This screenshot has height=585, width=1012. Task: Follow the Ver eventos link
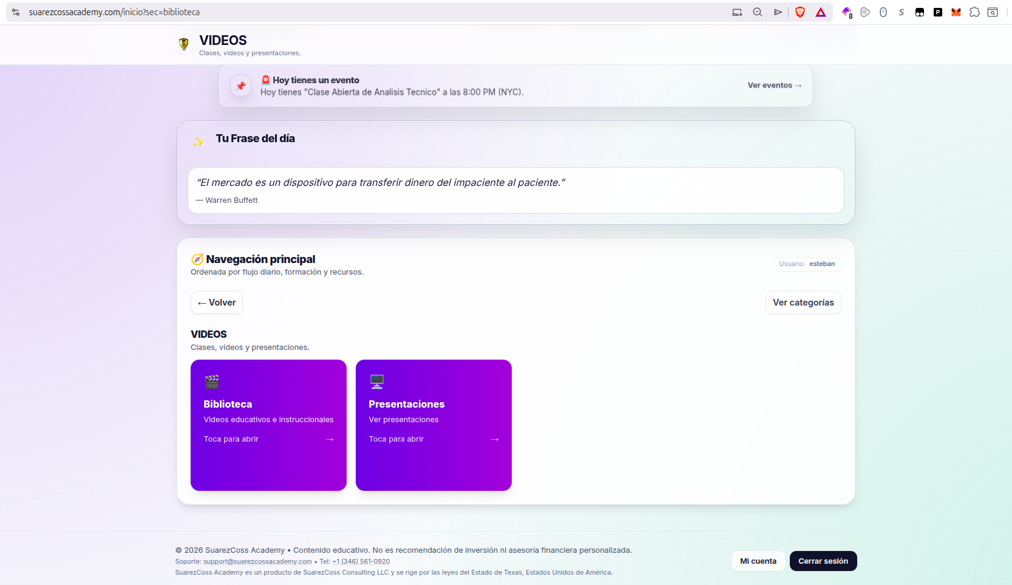[x=773, y=85]
